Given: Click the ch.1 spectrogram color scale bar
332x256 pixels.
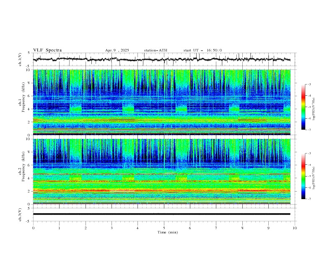Looking at the screenshot, I should pos(303,107).
